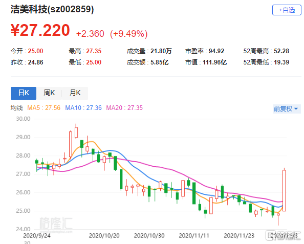Select the percent change (+9.49%)
The image size is (304, 244).
pyautogui.click(x=129, y=34)
